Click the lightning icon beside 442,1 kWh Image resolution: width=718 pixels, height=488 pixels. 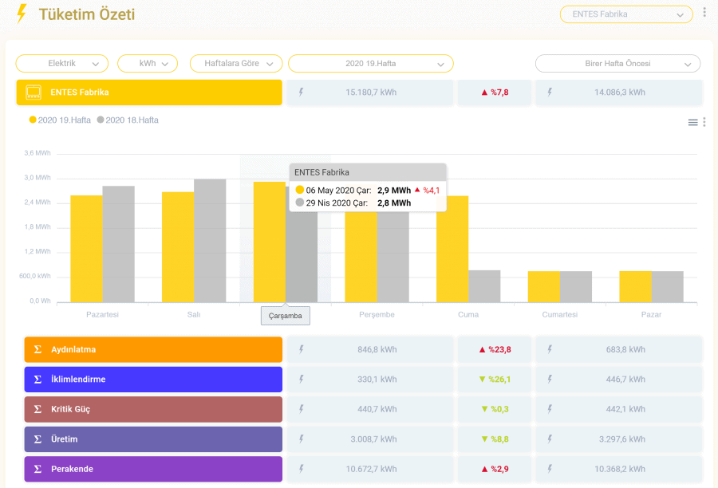(550, 409)
